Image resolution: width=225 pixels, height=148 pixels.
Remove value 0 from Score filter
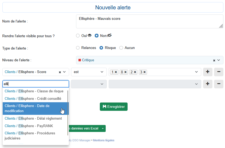(x=125, y=72)
